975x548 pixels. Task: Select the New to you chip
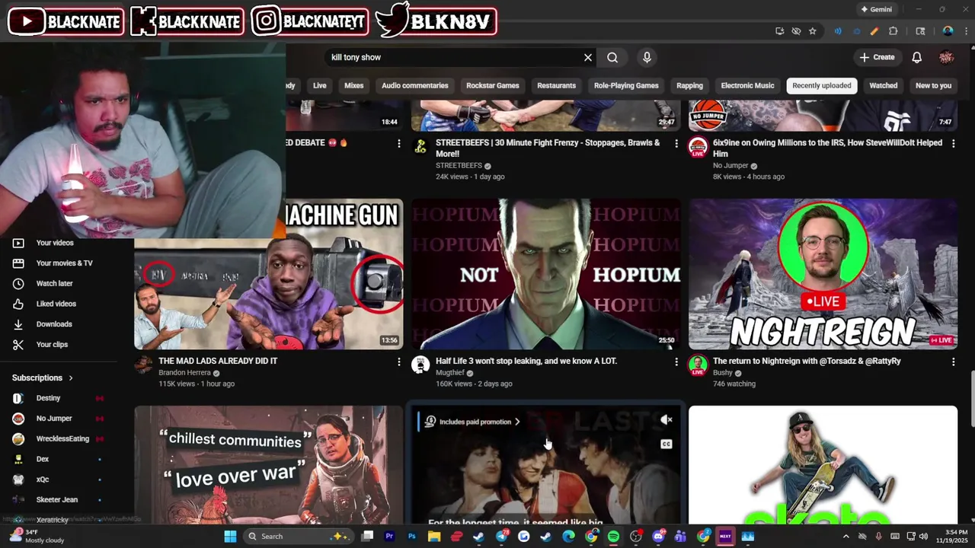point(934,85)
